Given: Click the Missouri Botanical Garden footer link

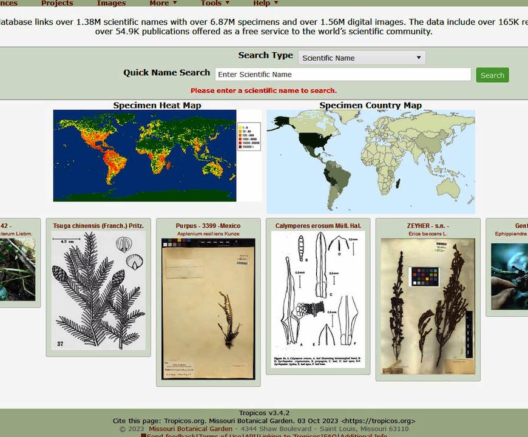Looking at the screenshot, I should coord(190,429).
